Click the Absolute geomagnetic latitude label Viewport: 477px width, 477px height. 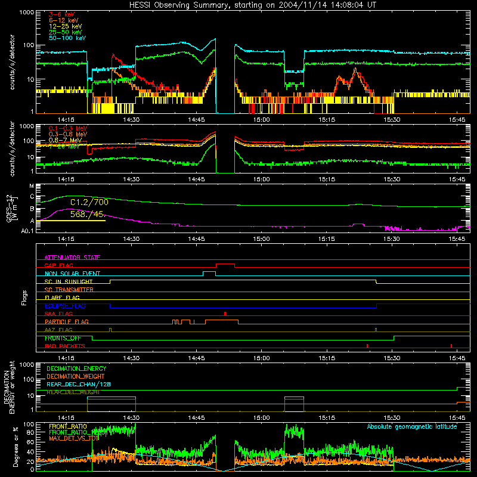tap(412, 426)
